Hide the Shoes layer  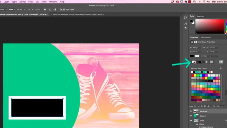(x=191, y=121)
